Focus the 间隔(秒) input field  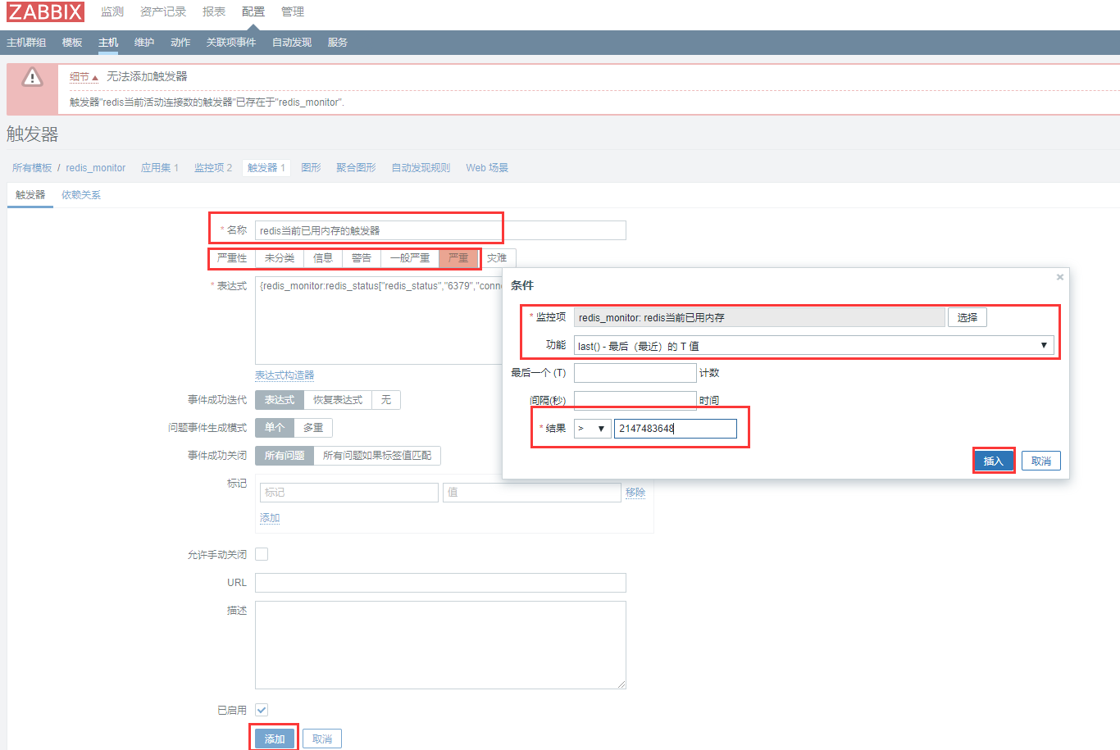tap(635, 400)
